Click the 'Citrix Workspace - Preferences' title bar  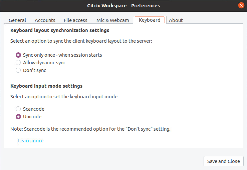123,6
